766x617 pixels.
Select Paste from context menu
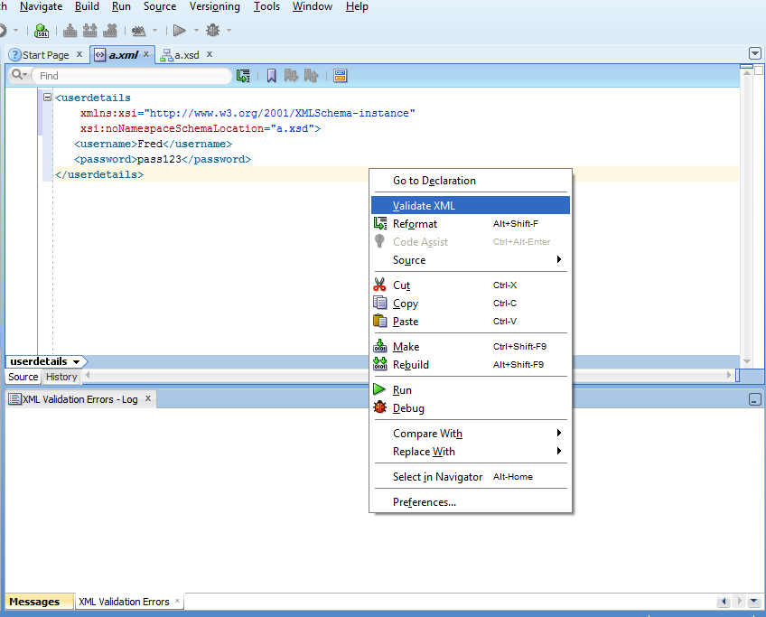coord(471,322)
